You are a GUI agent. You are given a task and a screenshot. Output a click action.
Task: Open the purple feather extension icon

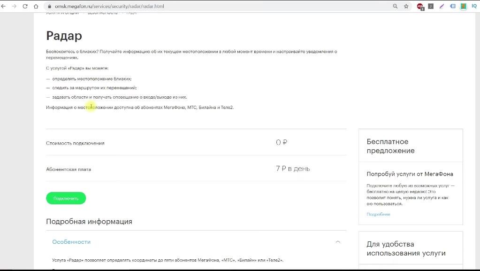(x=442, y=6)
